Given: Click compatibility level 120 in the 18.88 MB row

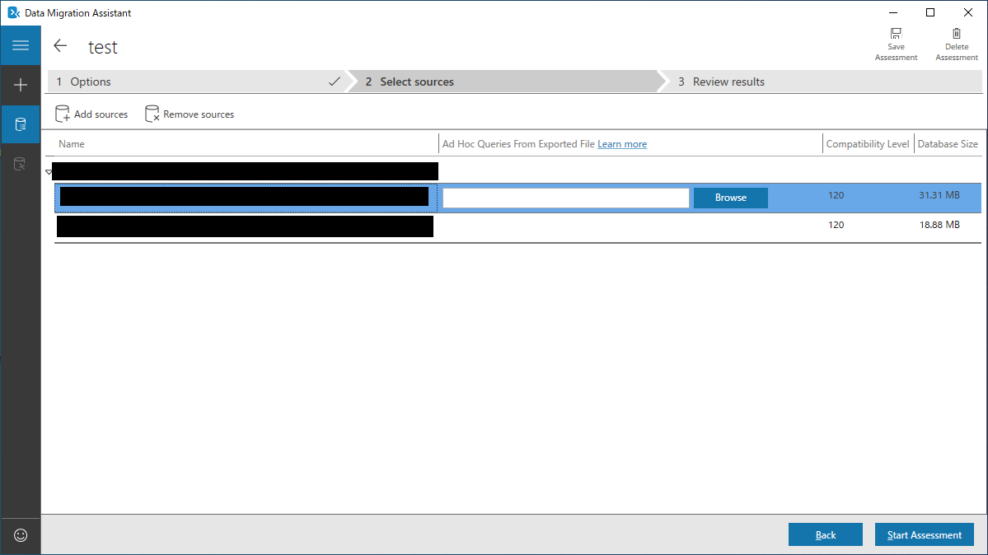Looking at the screenshot, I should click(x=836, y=225).
